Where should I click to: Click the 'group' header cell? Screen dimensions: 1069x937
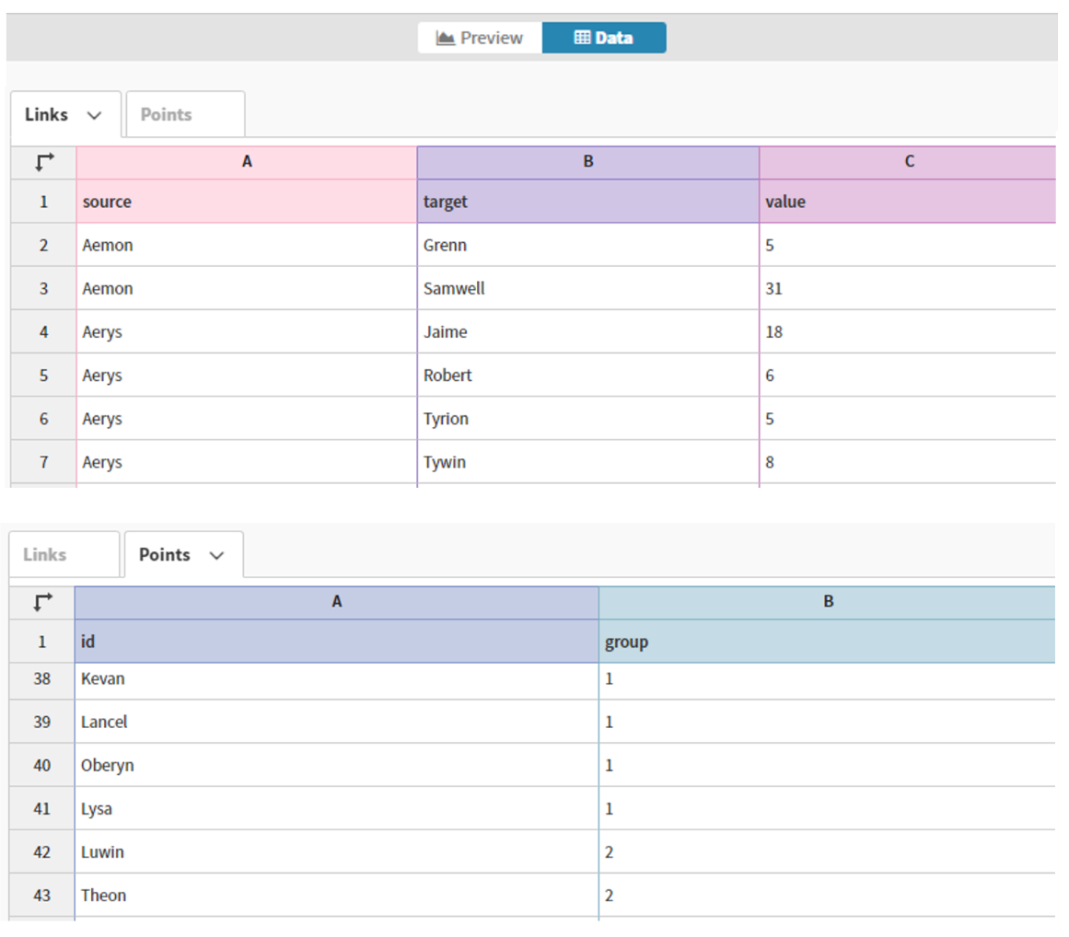827,642
